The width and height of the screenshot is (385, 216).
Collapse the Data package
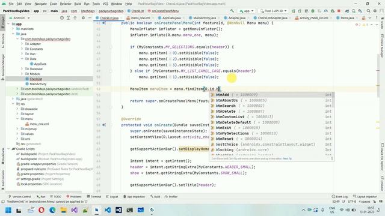pyautogui.click(x=22, y=59)
